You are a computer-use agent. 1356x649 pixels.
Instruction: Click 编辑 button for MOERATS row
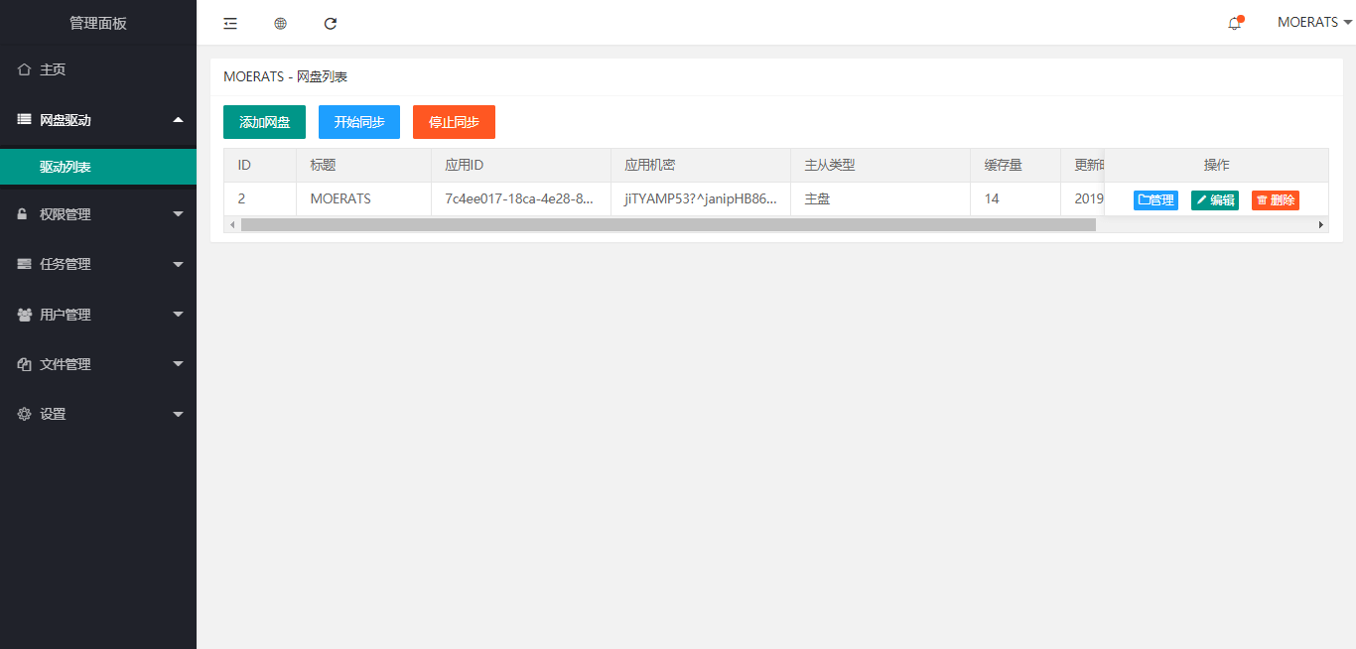click(x=1215, y=200)
